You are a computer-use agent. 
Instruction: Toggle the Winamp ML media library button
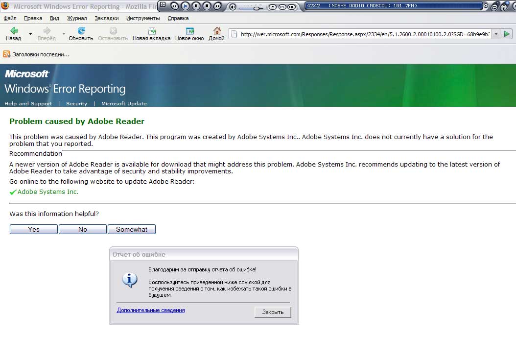tap(292, 7)
